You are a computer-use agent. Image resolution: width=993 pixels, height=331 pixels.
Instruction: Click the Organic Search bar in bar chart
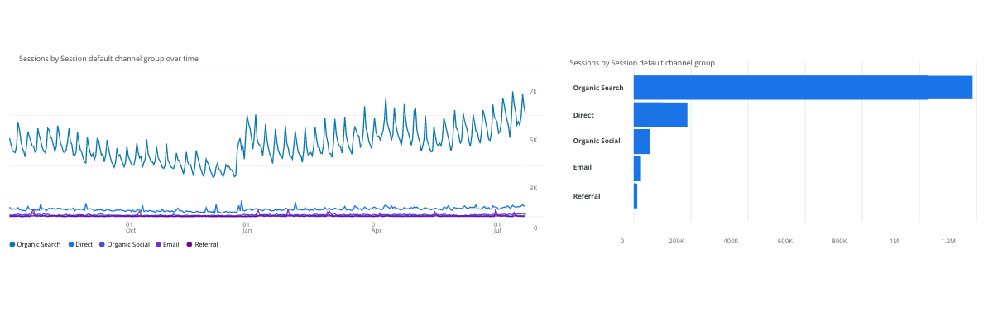coord(803,88)
